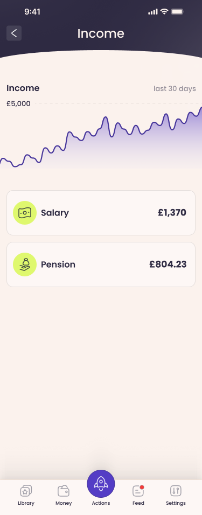This screenshot has height=515, width=202.
Task: Tap the Salary banknote icon
Action: [25, 213]
